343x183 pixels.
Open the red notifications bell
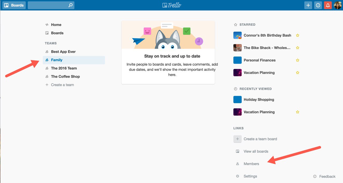coord(328,5)
